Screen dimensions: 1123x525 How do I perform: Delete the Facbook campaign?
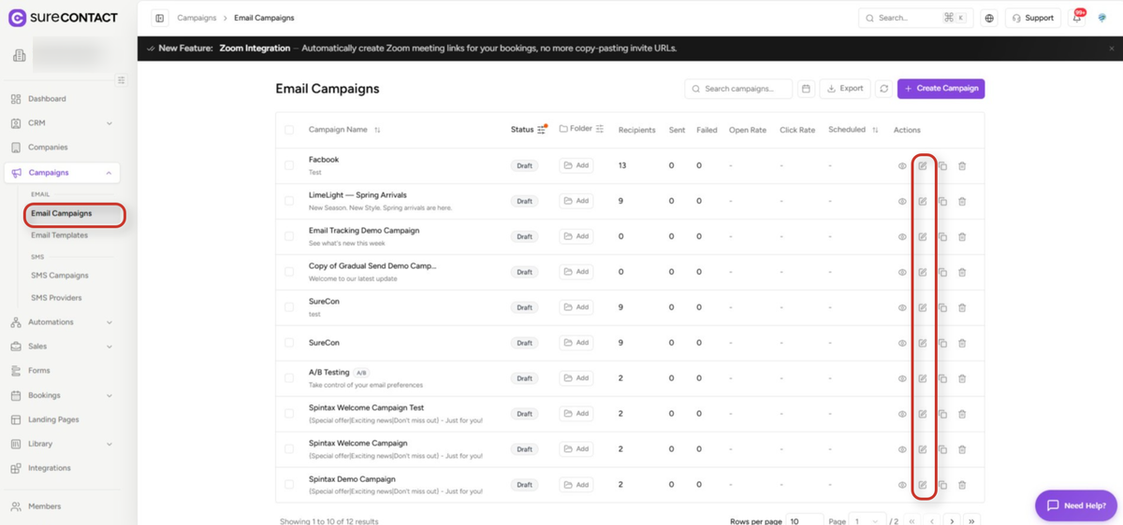tap(962, 166)
